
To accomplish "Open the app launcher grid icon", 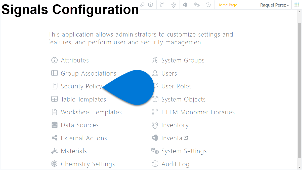I will click(x=297, y=5).
